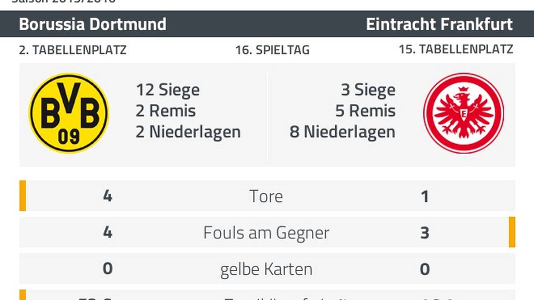Click the 15. Tabellenplatz label
This screenshot has width=534, height=300.
tap(456, 50)
